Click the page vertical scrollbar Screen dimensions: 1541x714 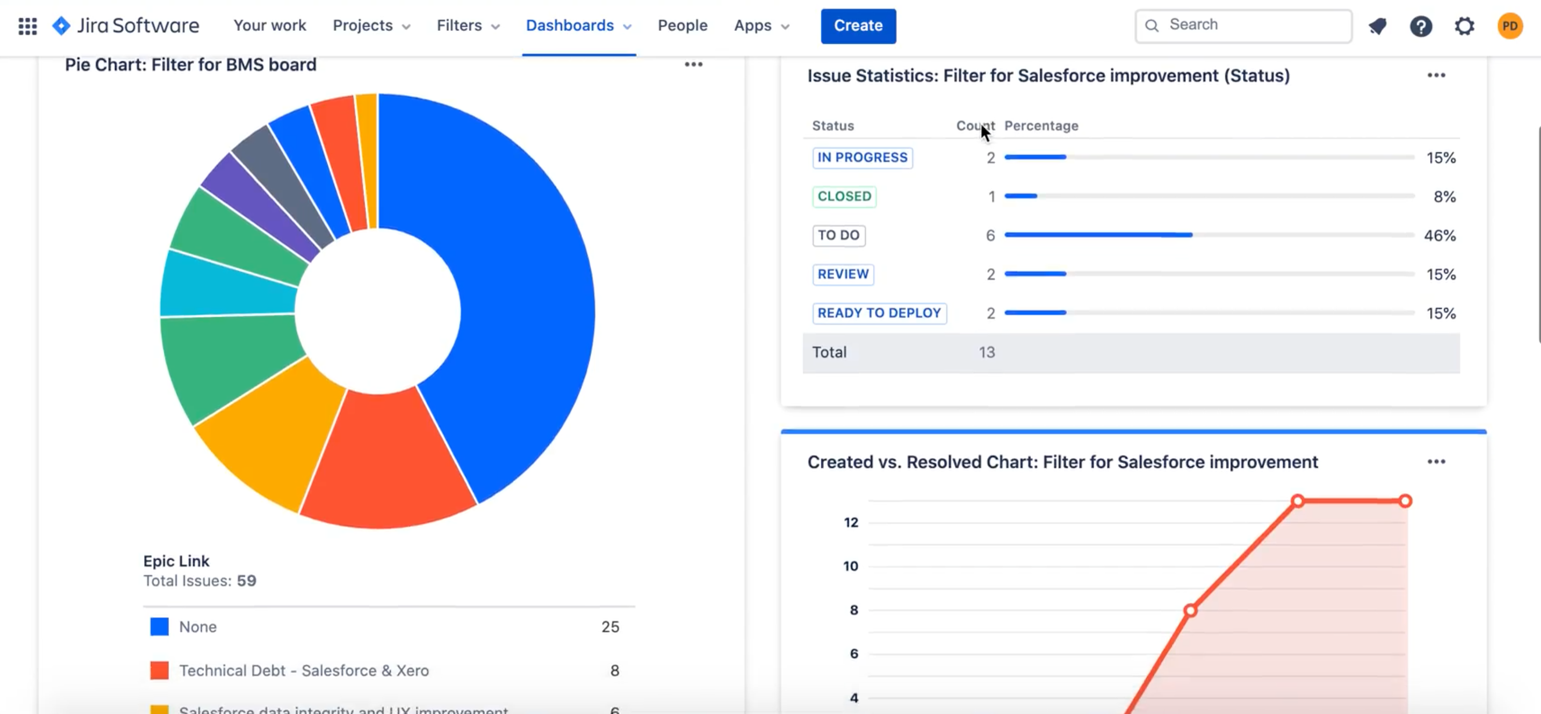[1538, 234]
